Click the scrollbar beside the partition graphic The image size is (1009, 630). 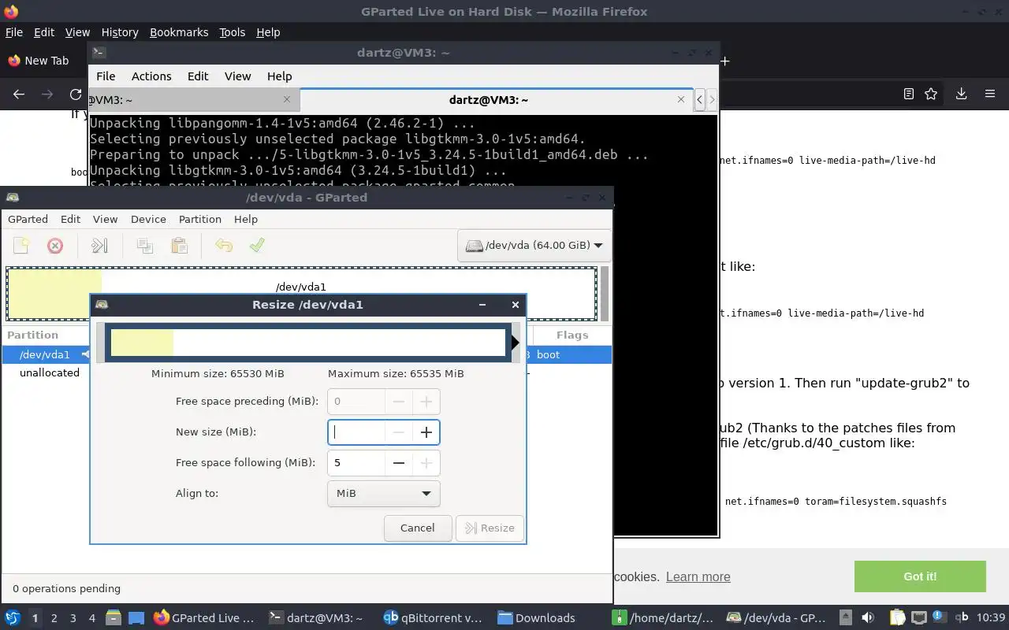coord(605,294)
